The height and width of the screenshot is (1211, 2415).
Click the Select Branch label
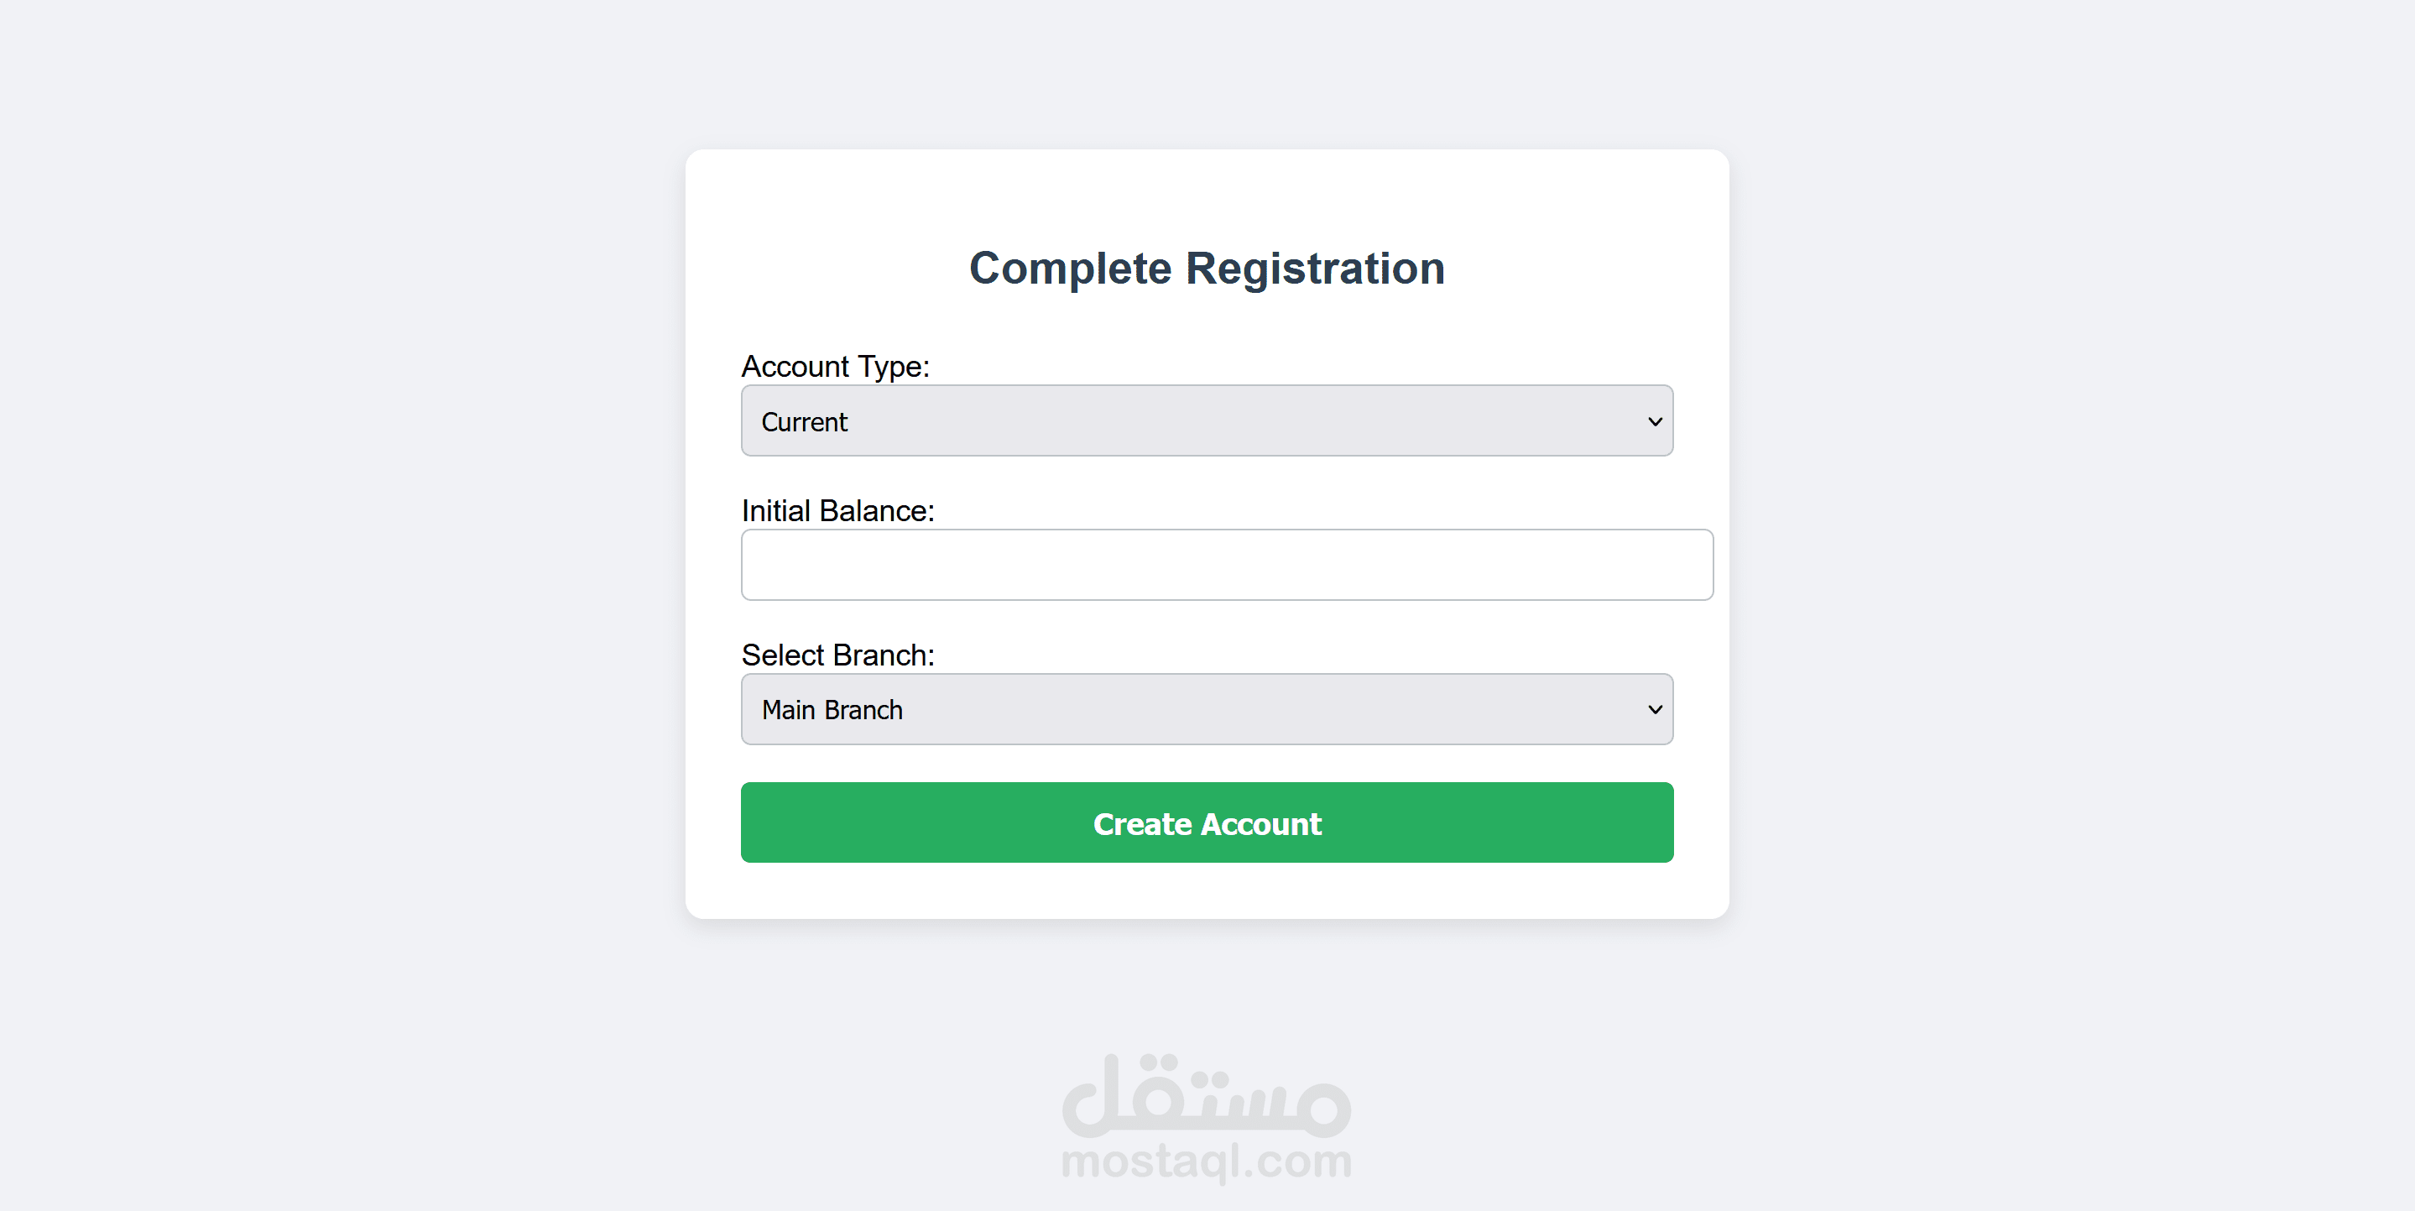pyautogui.click(x=837, y=655)
